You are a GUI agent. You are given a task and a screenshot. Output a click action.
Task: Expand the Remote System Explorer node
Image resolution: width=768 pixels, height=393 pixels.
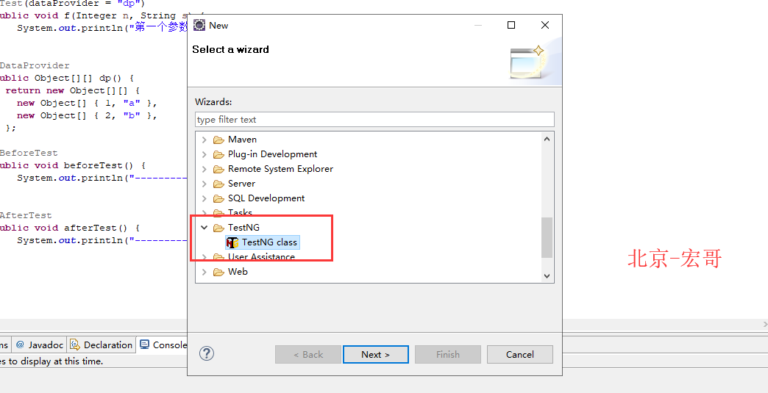tap(205, 169)
